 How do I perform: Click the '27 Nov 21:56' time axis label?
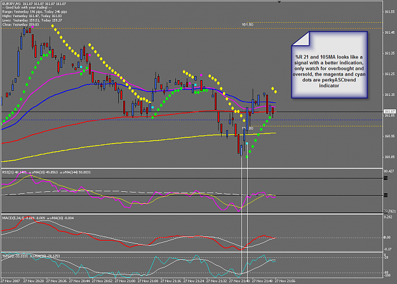click(x=285, y=281)
